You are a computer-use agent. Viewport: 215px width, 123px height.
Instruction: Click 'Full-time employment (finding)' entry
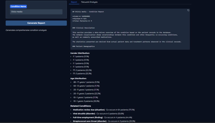(x=102, y=117)
